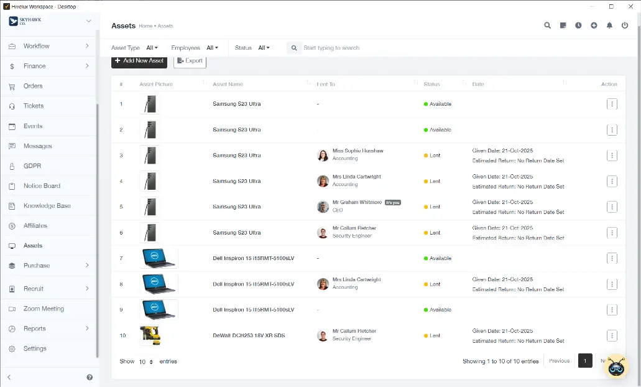This screenshot has width=641, height=387.
Task: Click Export button
Action: [x=190, y=60]
